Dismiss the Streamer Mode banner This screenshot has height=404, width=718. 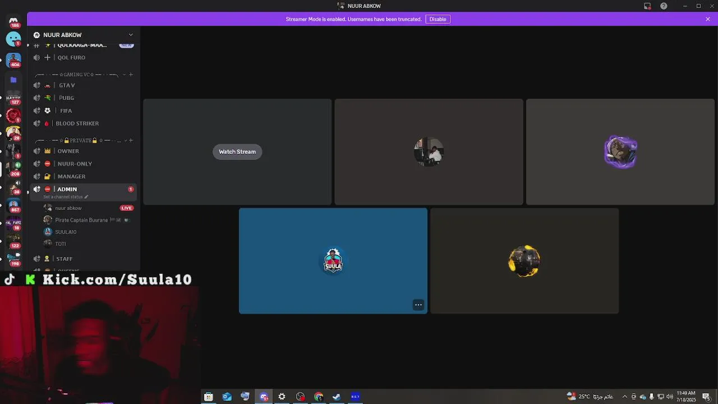[x=708, y=19]
